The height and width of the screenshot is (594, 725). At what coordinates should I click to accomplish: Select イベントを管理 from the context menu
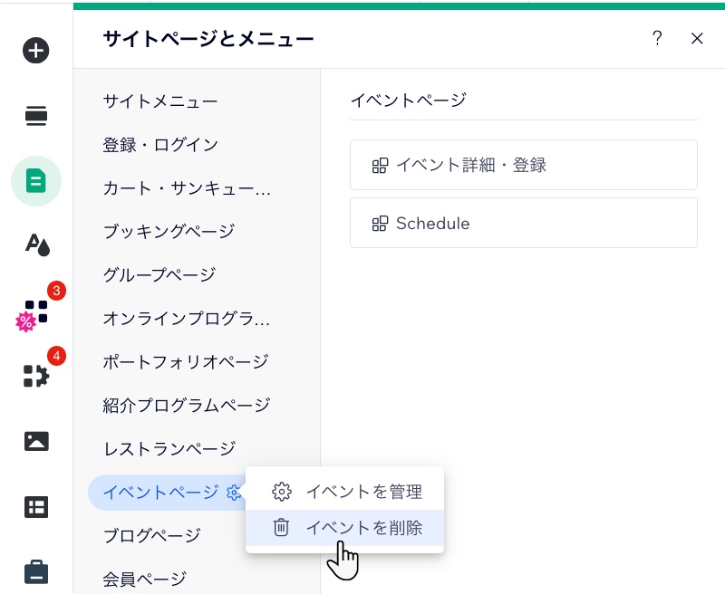tap(364, 492)
